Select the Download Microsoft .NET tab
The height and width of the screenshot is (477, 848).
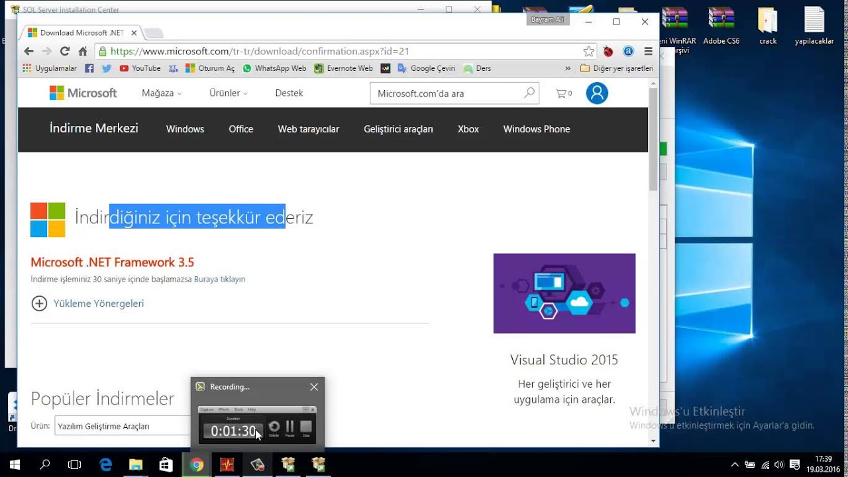81,32
